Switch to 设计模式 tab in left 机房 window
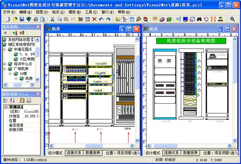The width and height of the screenshot is (241, 164). point(55,153)
